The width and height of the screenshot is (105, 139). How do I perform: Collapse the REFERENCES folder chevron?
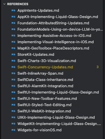click(4, 4)
